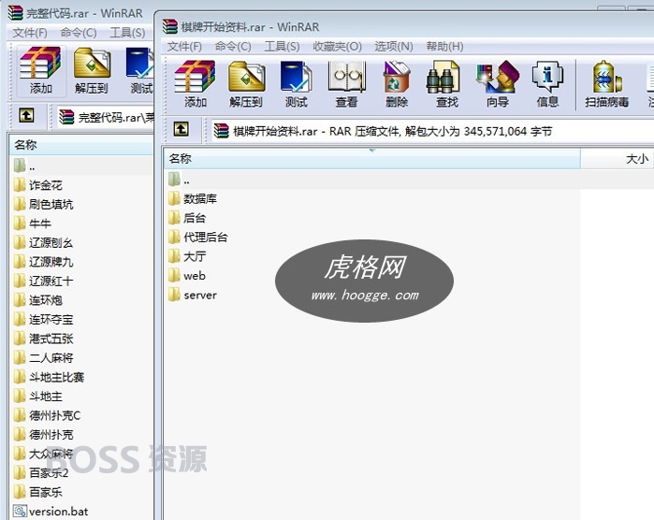Select parent folder '..' in back window
The image size is (654, 520).
point(24,166)
